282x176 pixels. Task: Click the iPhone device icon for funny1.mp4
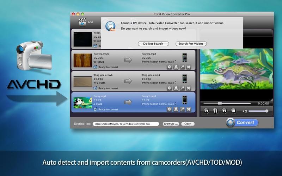184,100
